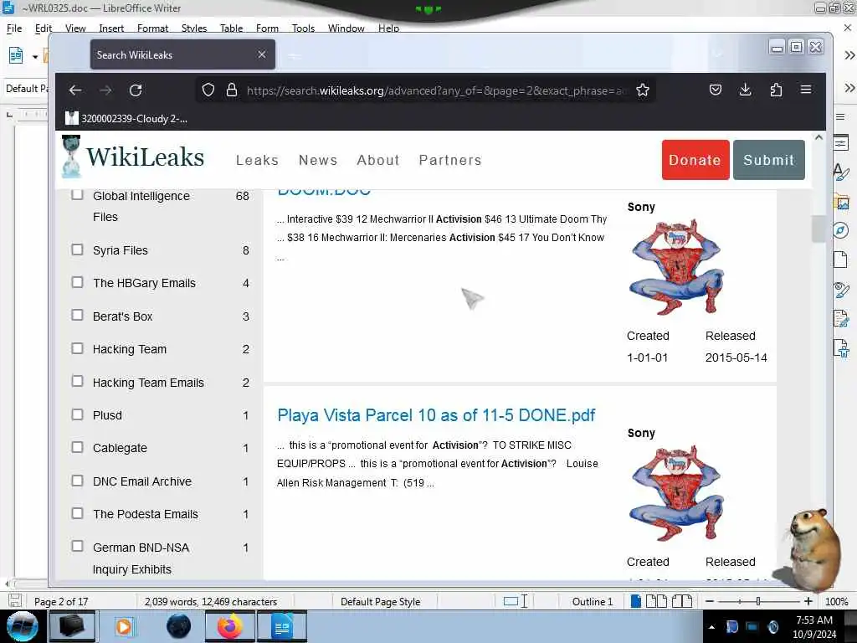Select book view in status bar
857x643 pixels.
pos(681,601)
